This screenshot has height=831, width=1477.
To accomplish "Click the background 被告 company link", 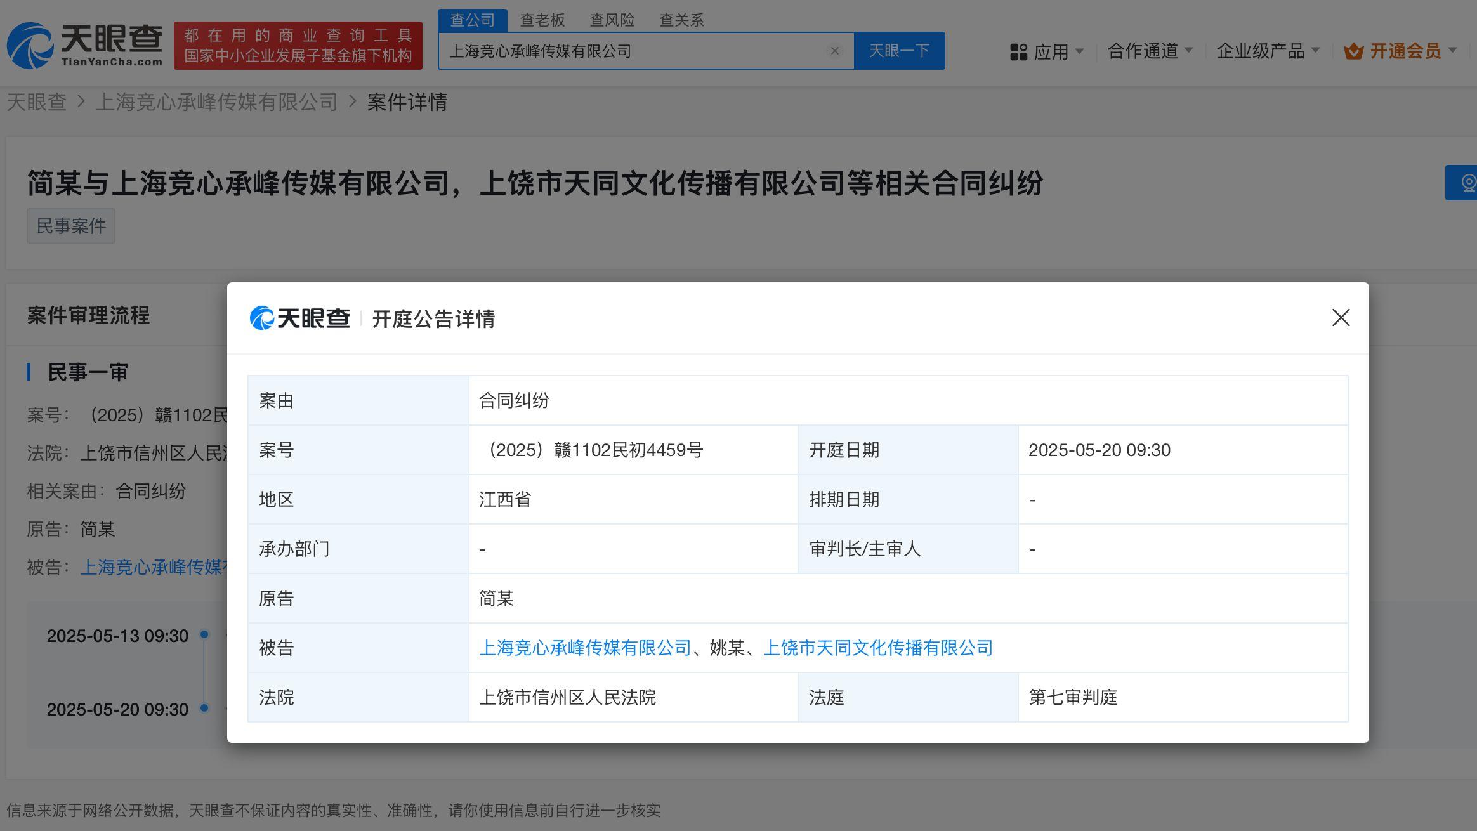I will [153, 567].
